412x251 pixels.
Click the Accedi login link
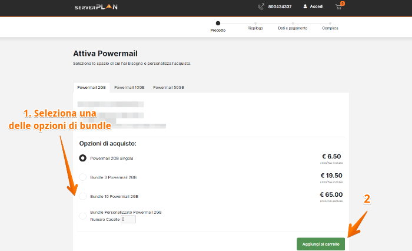[x=317, y=6]
